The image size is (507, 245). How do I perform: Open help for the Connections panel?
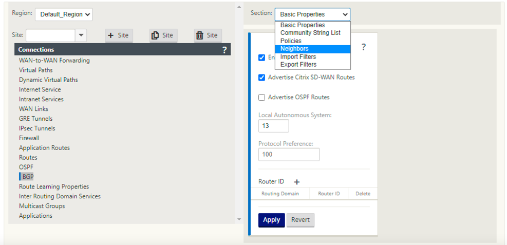(x=224, y=50)
